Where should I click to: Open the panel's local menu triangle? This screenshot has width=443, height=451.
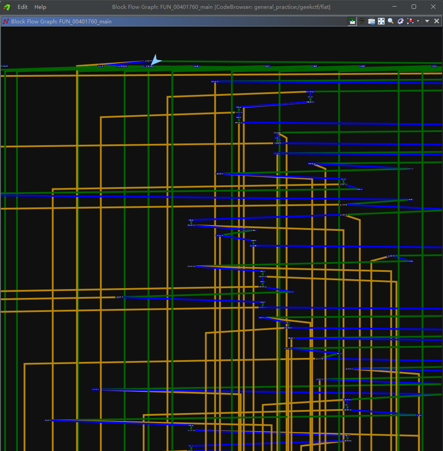427,21
